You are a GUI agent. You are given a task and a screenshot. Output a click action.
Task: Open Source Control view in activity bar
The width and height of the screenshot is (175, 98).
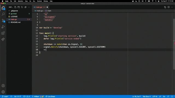(x=3, y=20)
